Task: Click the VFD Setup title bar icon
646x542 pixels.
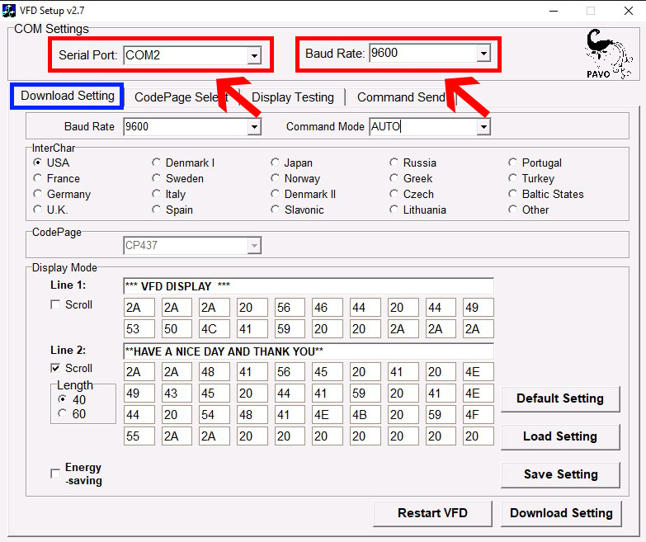Action: click(x=9, y=10)
